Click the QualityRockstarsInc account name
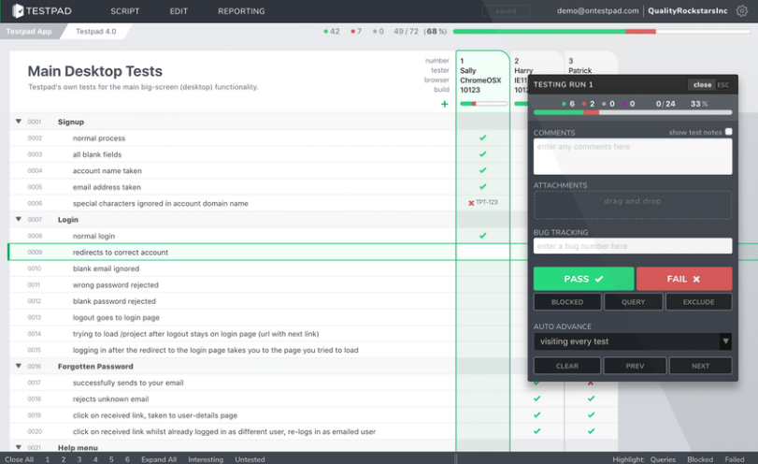The width and height of the screenshot is (758, 464). pyautogui.click(x=687, y=10)
